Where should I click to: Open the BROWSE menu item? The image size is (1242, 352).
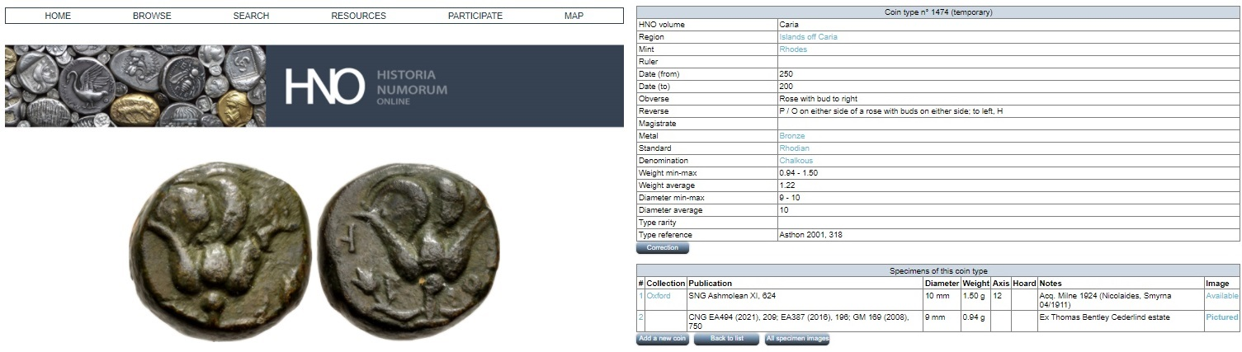[152, 16]
